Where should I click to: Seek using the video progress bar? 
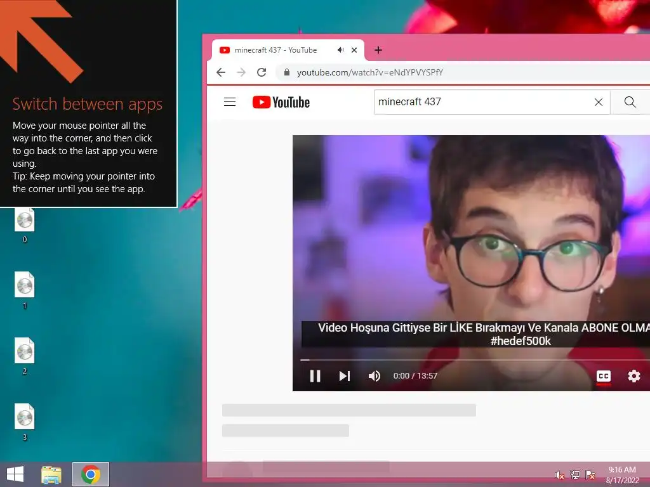point(475,360)
